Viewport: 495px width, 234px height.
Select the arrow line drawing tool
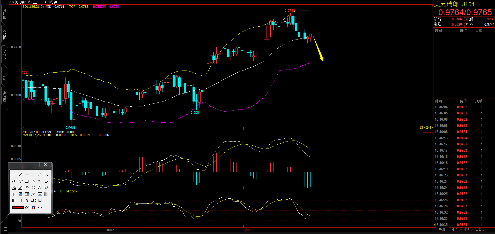[46, 175]
